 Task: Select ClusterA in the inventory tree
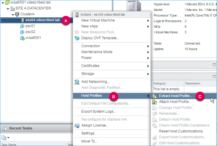click(27, 14)
